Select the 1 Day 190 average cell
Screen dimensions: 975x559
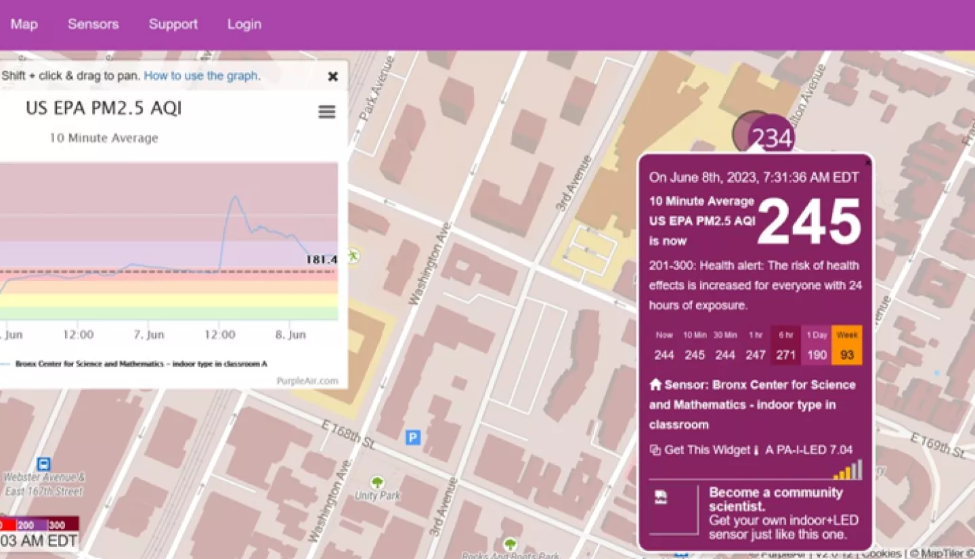(x=817, y=346)
